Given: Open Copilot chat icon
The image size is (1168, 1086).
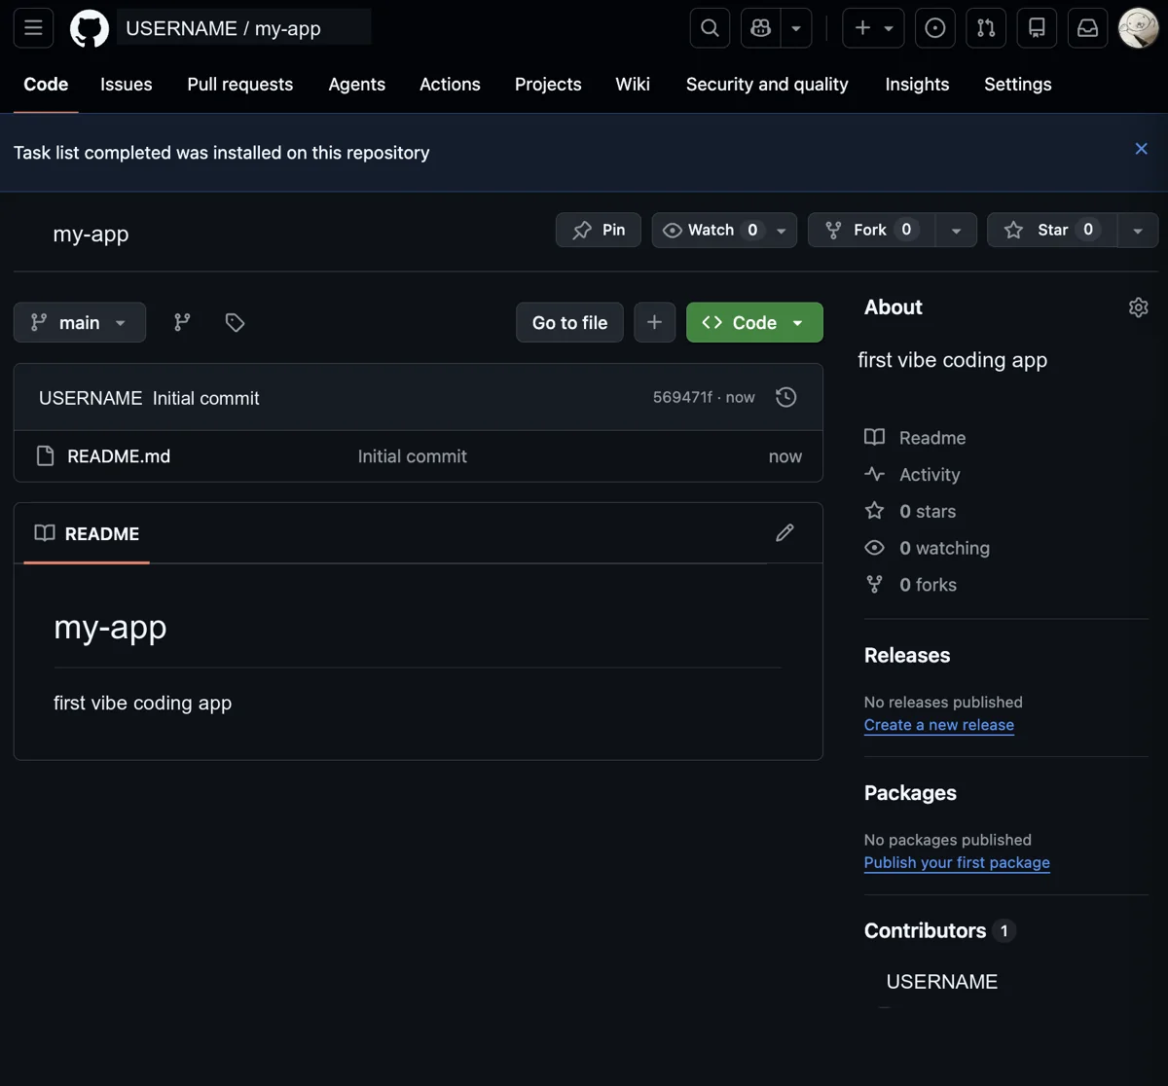Looking at the screenshot, I should click(760, 28).
